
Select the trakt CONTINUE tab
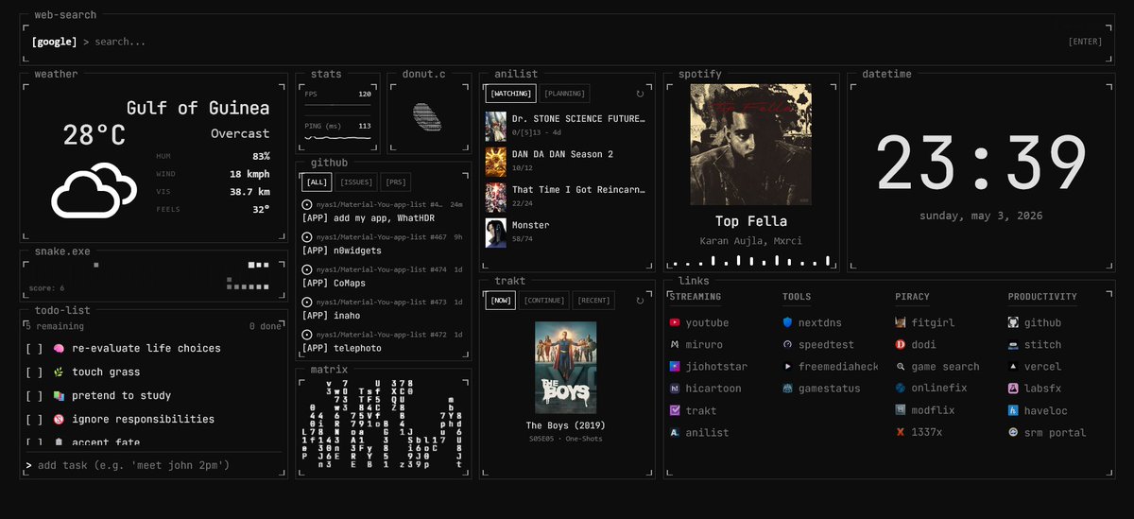click(x=544, y=301)
